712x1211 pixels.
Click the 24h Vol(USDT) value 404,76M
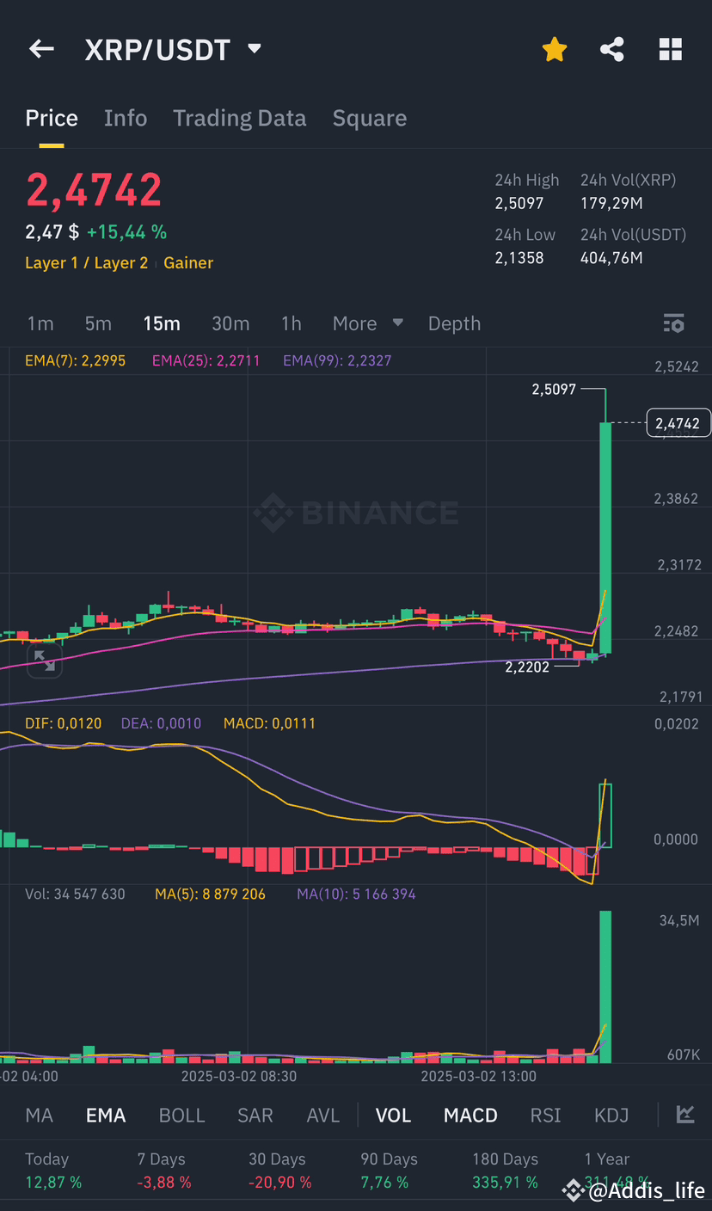click(x=611, y=258)
